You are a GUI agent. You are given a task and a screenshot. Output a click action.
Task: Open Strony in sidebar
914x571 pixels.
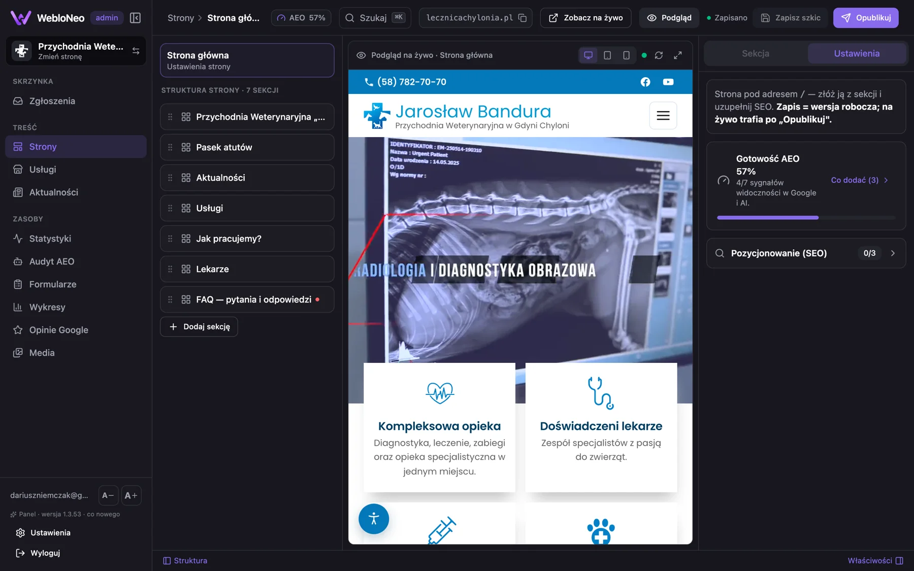tap(76, 147)
